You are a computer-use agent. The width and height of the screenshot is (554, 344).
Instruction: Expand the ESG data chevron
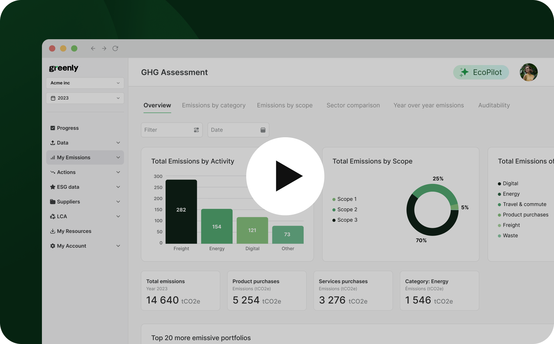pyautogui.click(x=118, y=187)
